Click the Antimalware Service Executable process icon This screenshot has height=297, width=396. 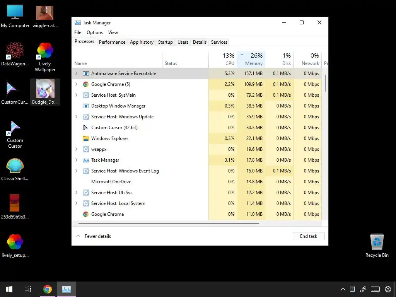click(86, 73)
